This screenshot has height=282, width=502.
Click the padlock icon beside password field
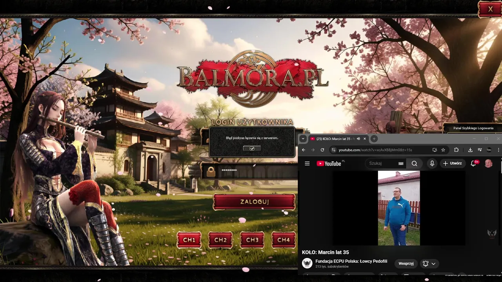tap(211, 171)
